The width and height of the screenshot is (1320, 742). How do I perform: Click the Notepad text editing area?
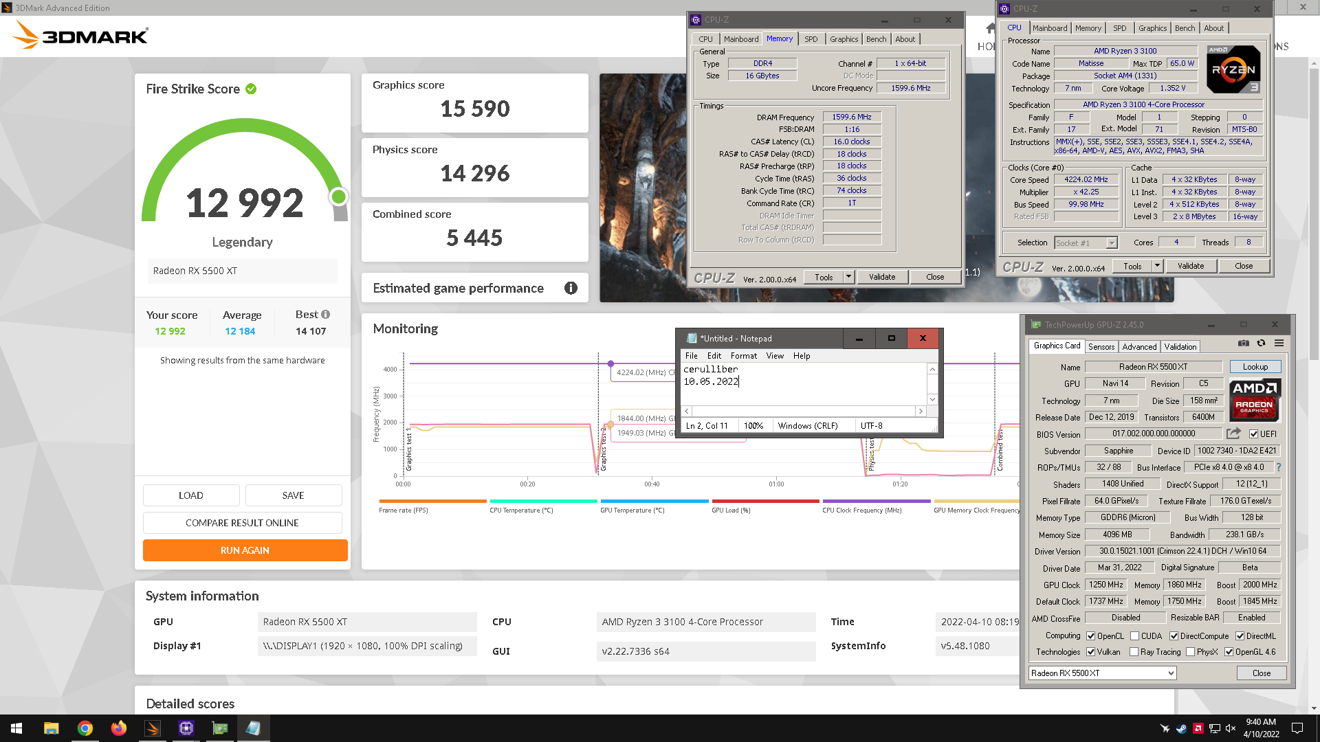click(804, 383)
